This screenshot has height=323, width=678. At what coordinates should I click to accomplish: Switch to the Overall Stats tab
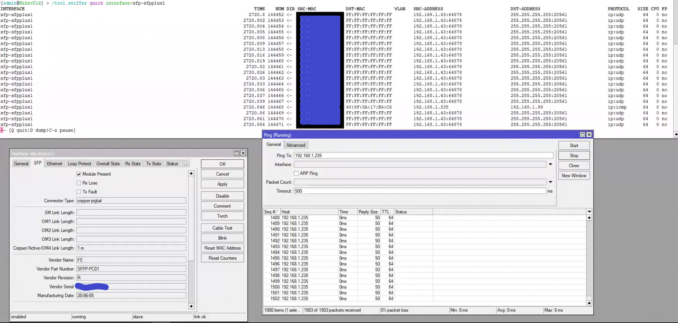(108, 164)
